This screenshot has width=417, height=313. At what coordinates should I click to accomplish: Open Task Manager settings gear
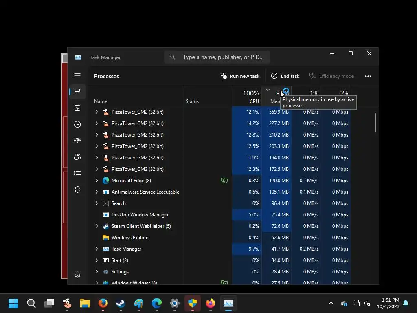[x=77, y=275]
